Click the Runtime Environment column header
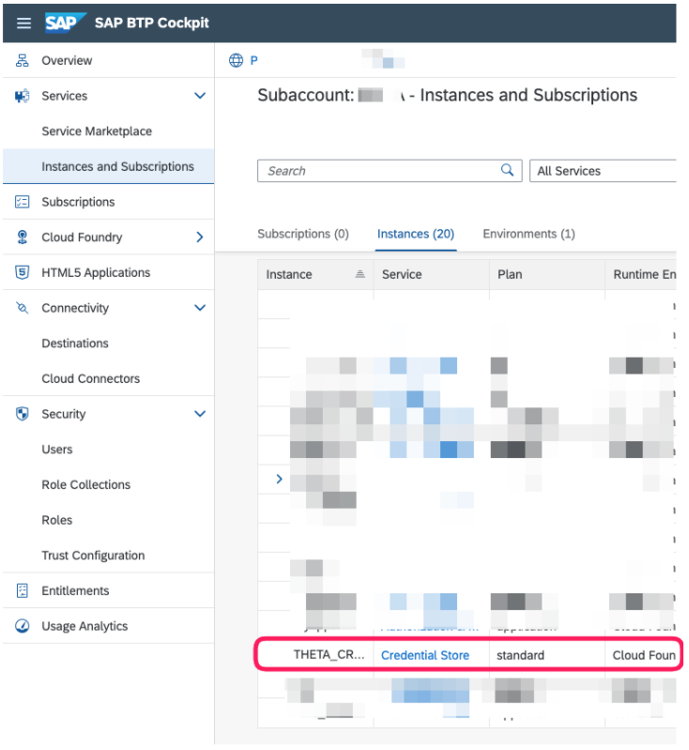This screenshot has width=689, height=750. 640,274
